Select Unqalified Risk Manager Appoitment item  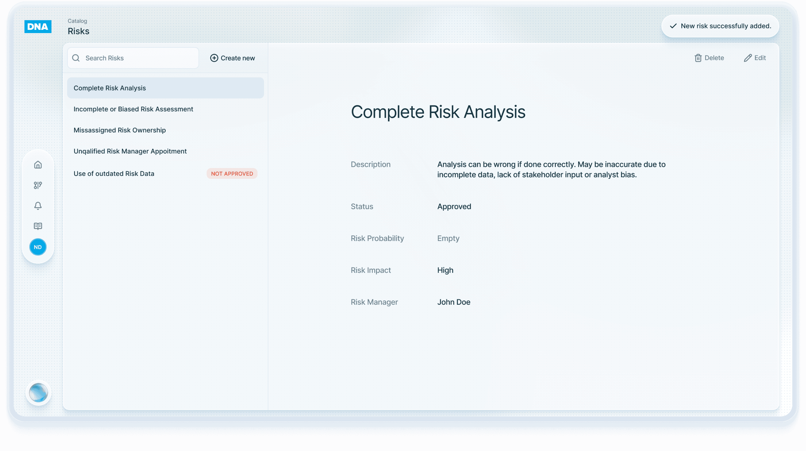(130, 151)
